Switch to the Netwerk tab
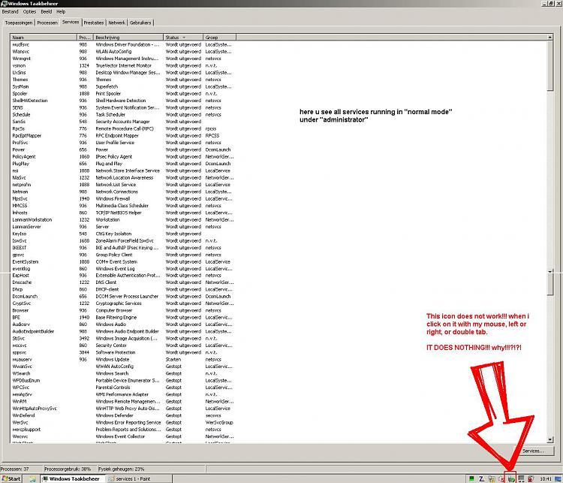Viewport: 563px width, 483px height. [x=116, y=23]
